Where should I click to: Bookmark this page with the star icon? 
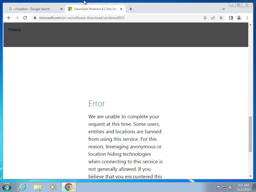pyautogui.click(x=221, y=18)
